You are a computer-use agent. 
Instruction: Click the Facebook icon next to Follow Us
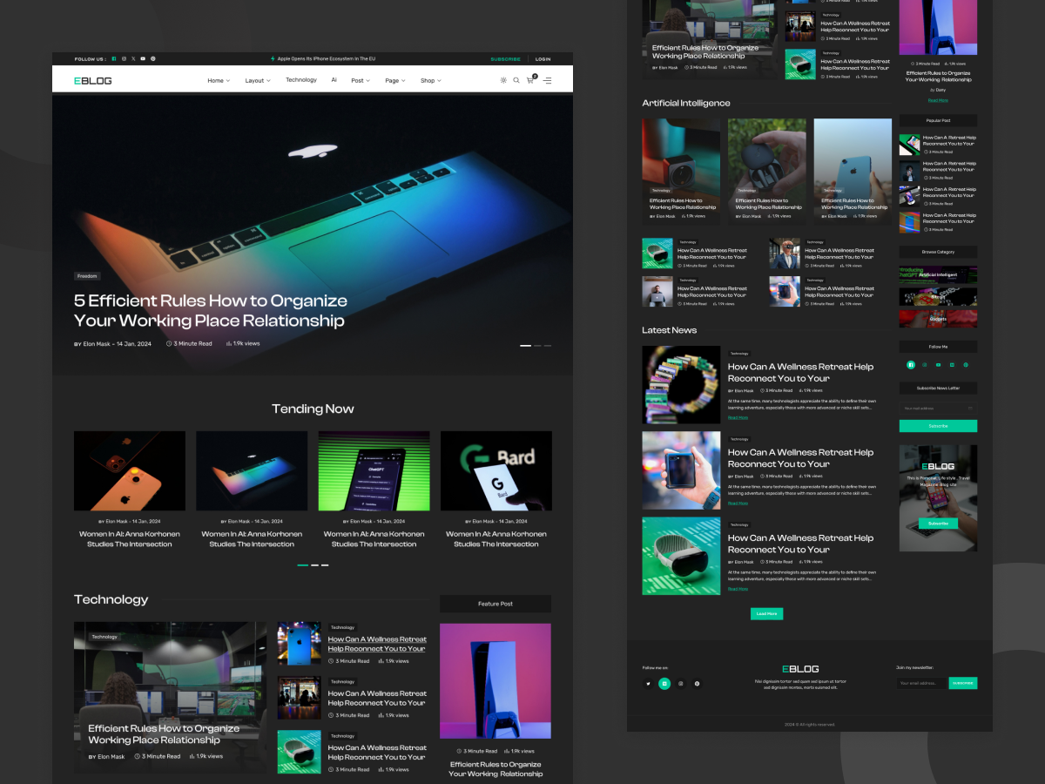click(113, 59)
